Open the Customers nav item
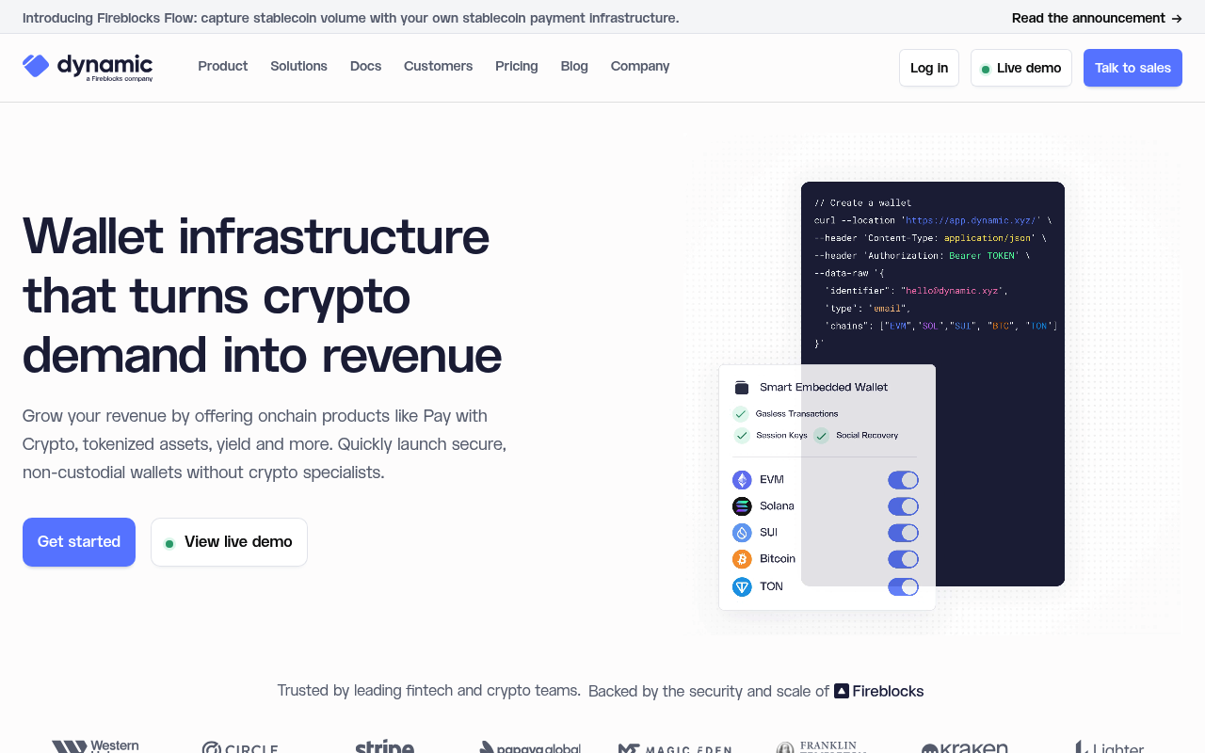This screenshot has height=753, width=1205. coord(438,66)
